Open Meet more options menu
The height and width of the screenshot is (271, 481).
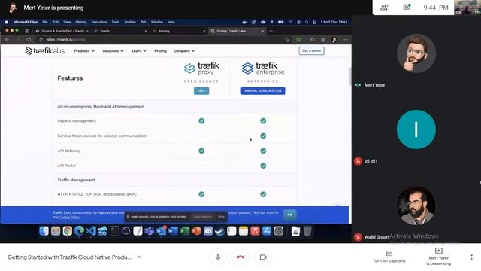point(471,257)
